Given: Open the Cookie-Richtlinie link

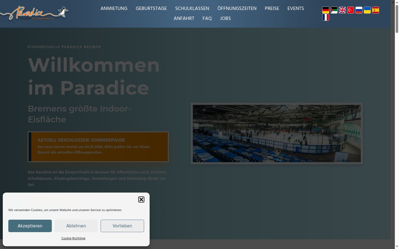Looking at the screenshot, I should click(x=73, y=238).
